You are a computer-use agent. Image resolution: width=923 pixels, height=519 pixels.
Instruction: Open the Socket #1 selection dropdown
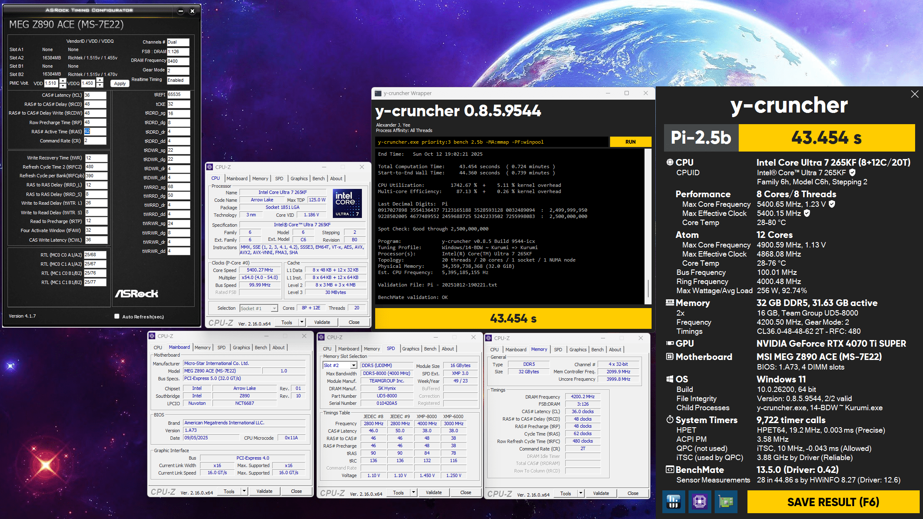274,308
